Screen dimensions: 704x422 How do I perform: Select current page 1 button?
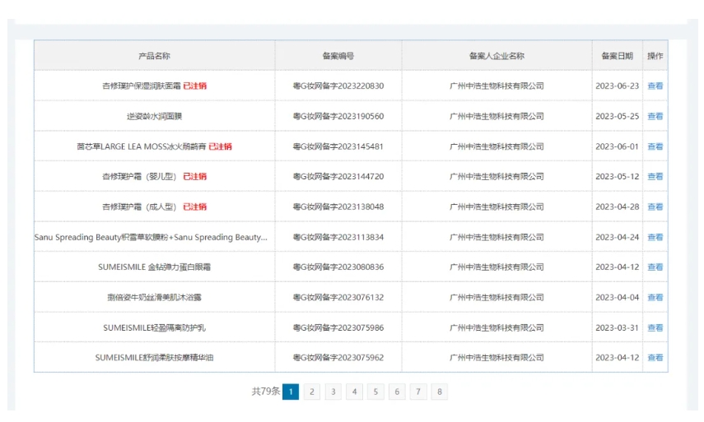tap(291, 392)
